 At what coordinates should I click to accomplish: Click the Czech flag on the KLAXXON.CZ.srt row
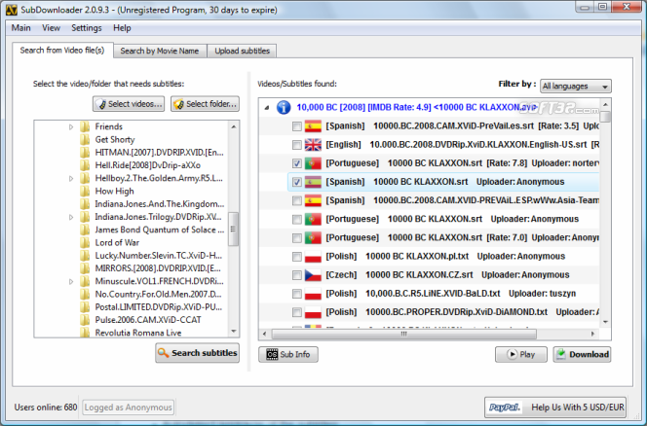[313, 275]
